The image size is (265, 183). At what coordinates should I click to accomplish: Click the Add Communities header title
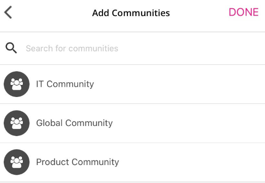131,13
